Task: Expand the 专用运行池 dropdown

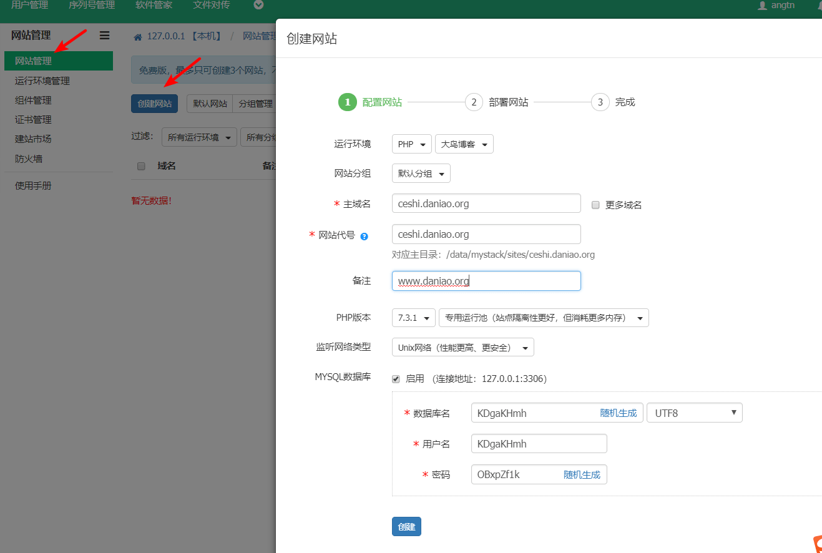Action: pyautogui.click(x=544, y=318)
